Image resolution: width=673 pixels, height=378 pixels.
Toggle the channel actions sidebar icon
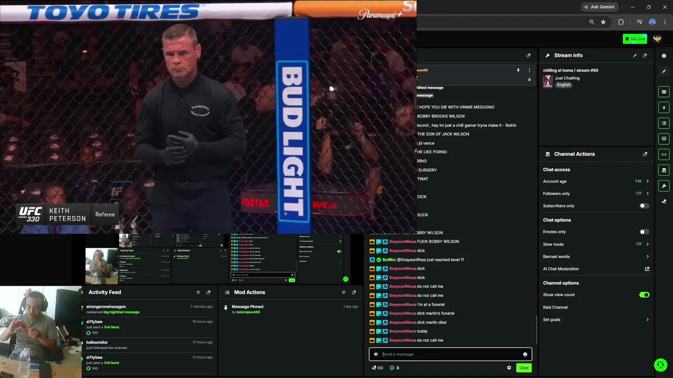(664, 170)
